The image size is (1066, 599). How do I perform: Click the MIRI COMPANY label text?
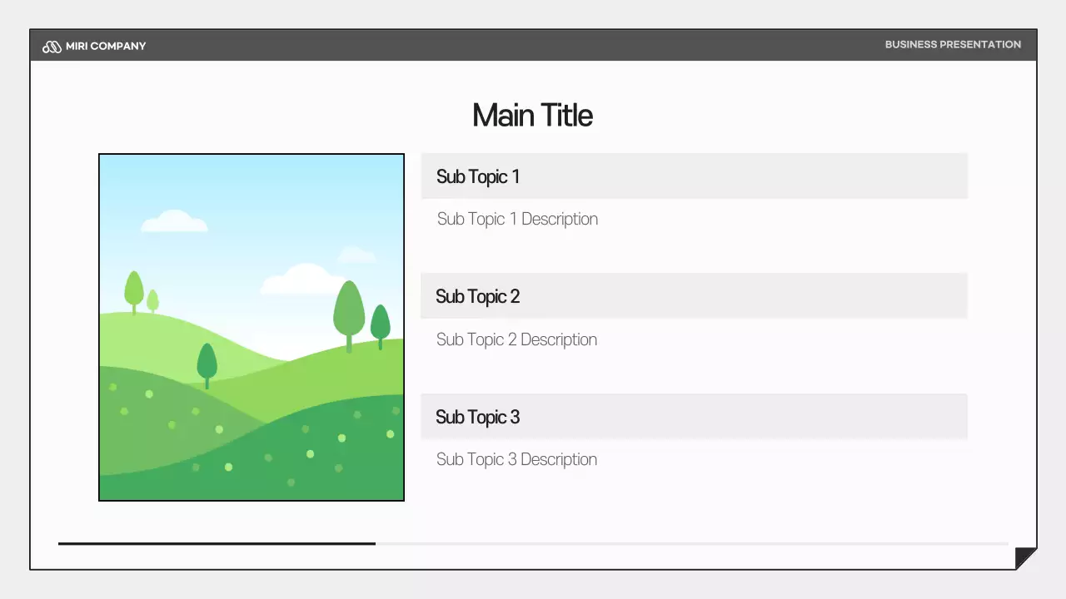point(105,46)
